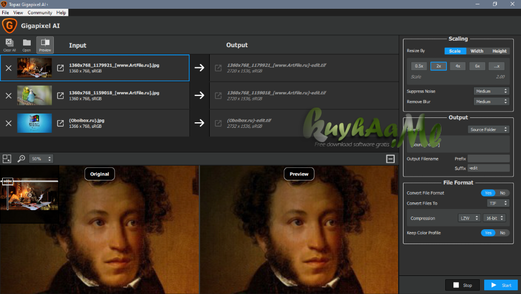
Task: Remove the 1360x768_1159018 image from list
Action: (x=9, y=95)
